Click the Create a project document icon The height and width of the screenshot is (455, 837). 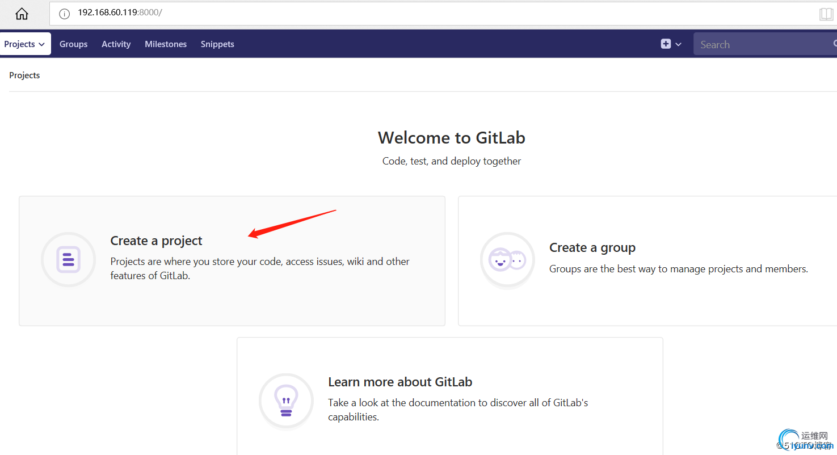[x=69, y=259]
